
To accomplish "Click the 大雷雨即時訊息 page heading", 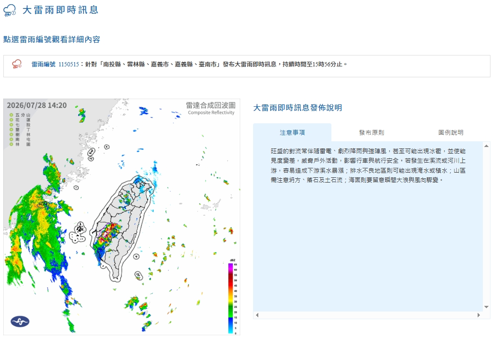I will point(60,10).
